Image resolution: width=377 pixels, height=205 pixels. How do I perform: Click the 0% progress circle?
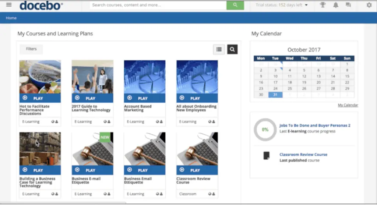pos(265,130)
